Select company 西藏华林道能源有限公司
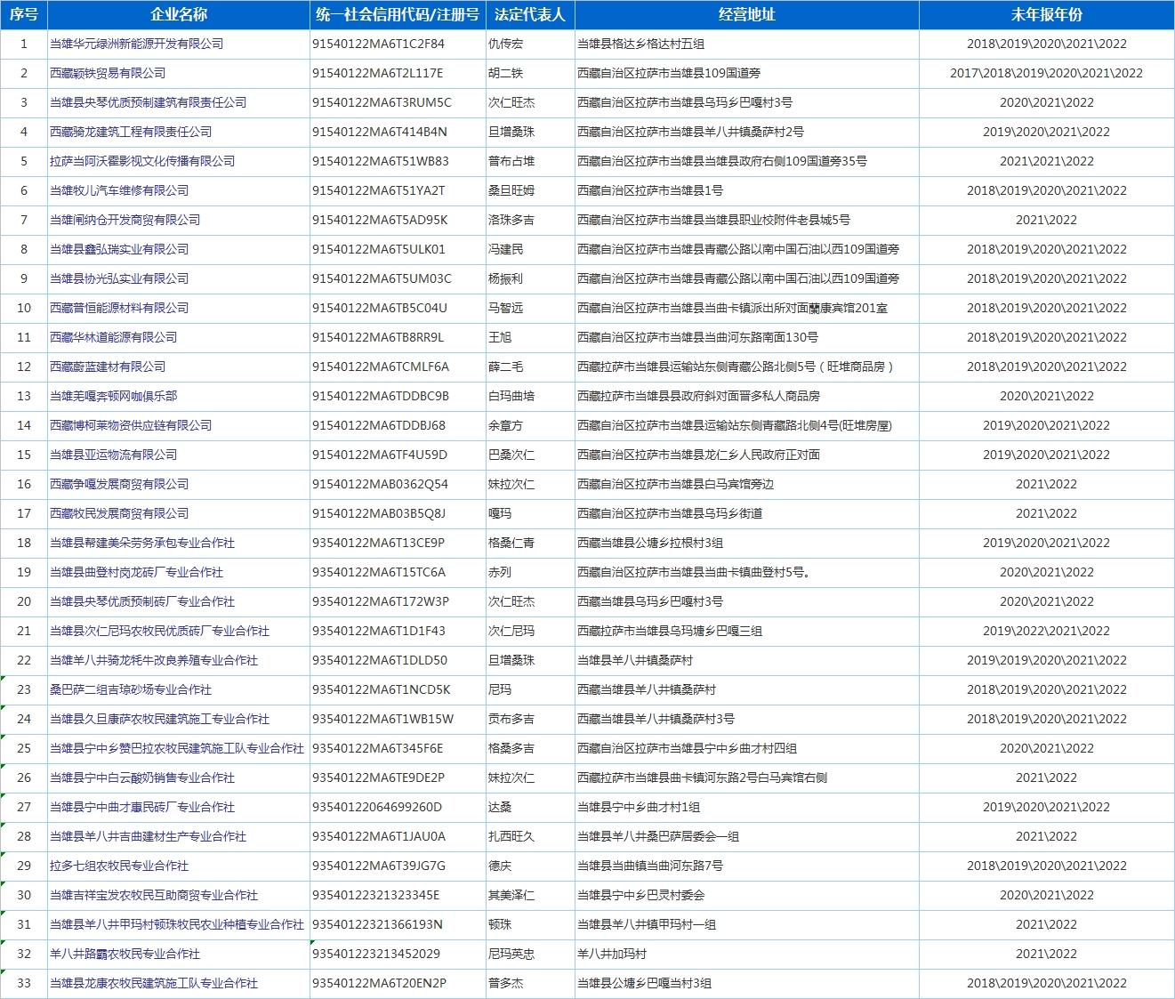Image resolution: width=1175 pixels, height=999 pixels. coord(114,337)
